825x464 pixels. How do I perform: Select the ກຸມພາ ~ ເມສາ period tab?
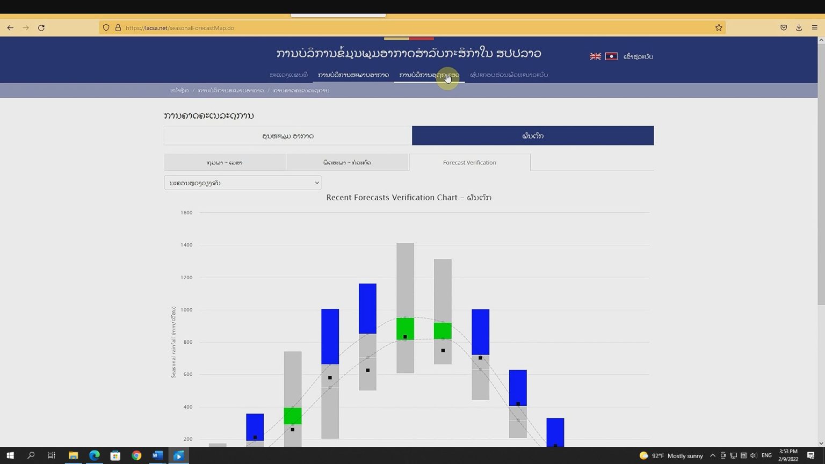[x=225, y=162]
